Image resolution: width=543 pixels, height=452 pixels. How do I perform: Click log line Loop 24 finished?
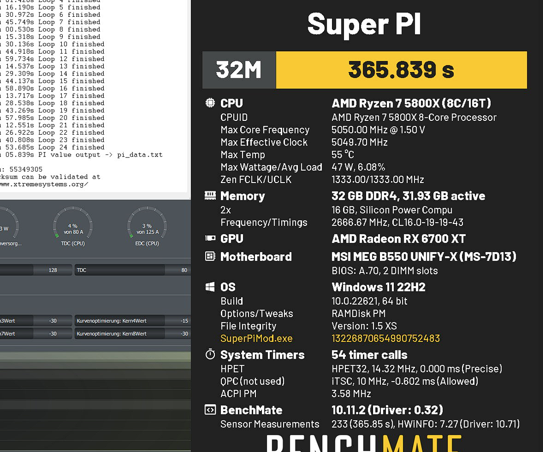[52, 148]
